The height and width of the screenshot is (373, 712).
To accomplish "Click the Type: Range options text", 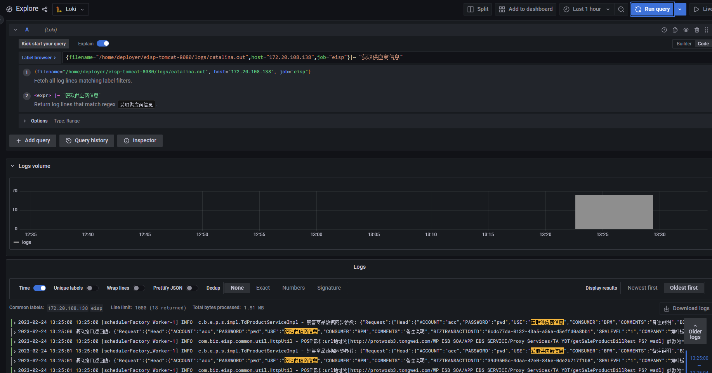I will coord(67,121).
